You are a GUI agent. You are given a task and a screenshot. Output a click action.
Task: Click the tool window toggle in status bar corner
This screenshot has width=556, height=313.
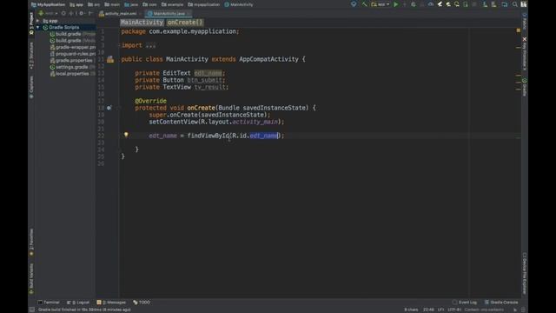tap(32, 310)
